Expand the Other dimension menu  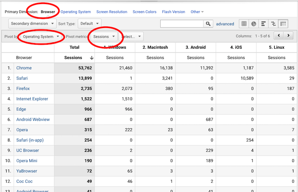coord(197,12)
